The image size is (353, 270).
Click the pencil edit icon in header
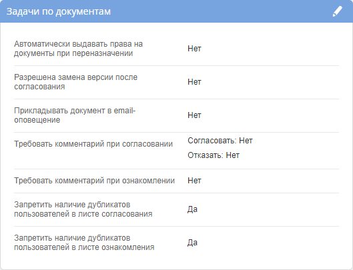click(337, 11)
